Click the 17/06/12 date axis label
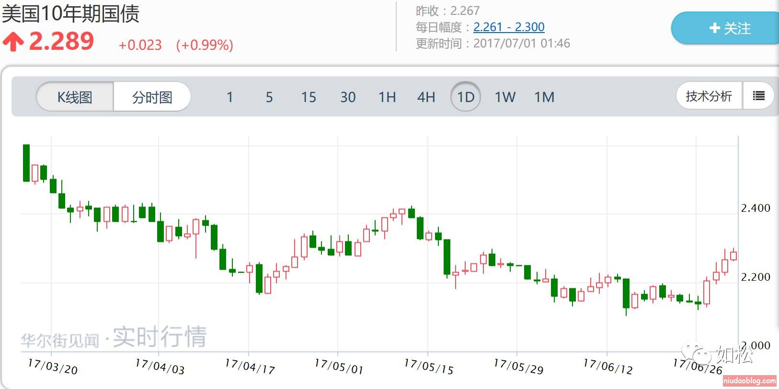 608,366
